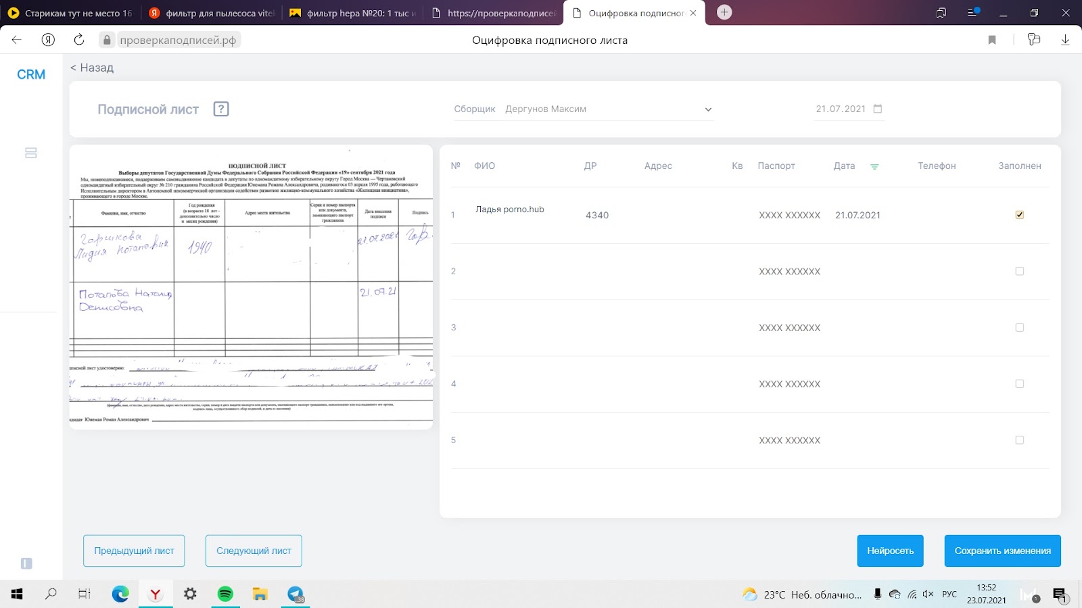This screenshot has width=1082, height=608.
Task: Open Settings gear on the taskbar
Action: [x=190, y=594]
